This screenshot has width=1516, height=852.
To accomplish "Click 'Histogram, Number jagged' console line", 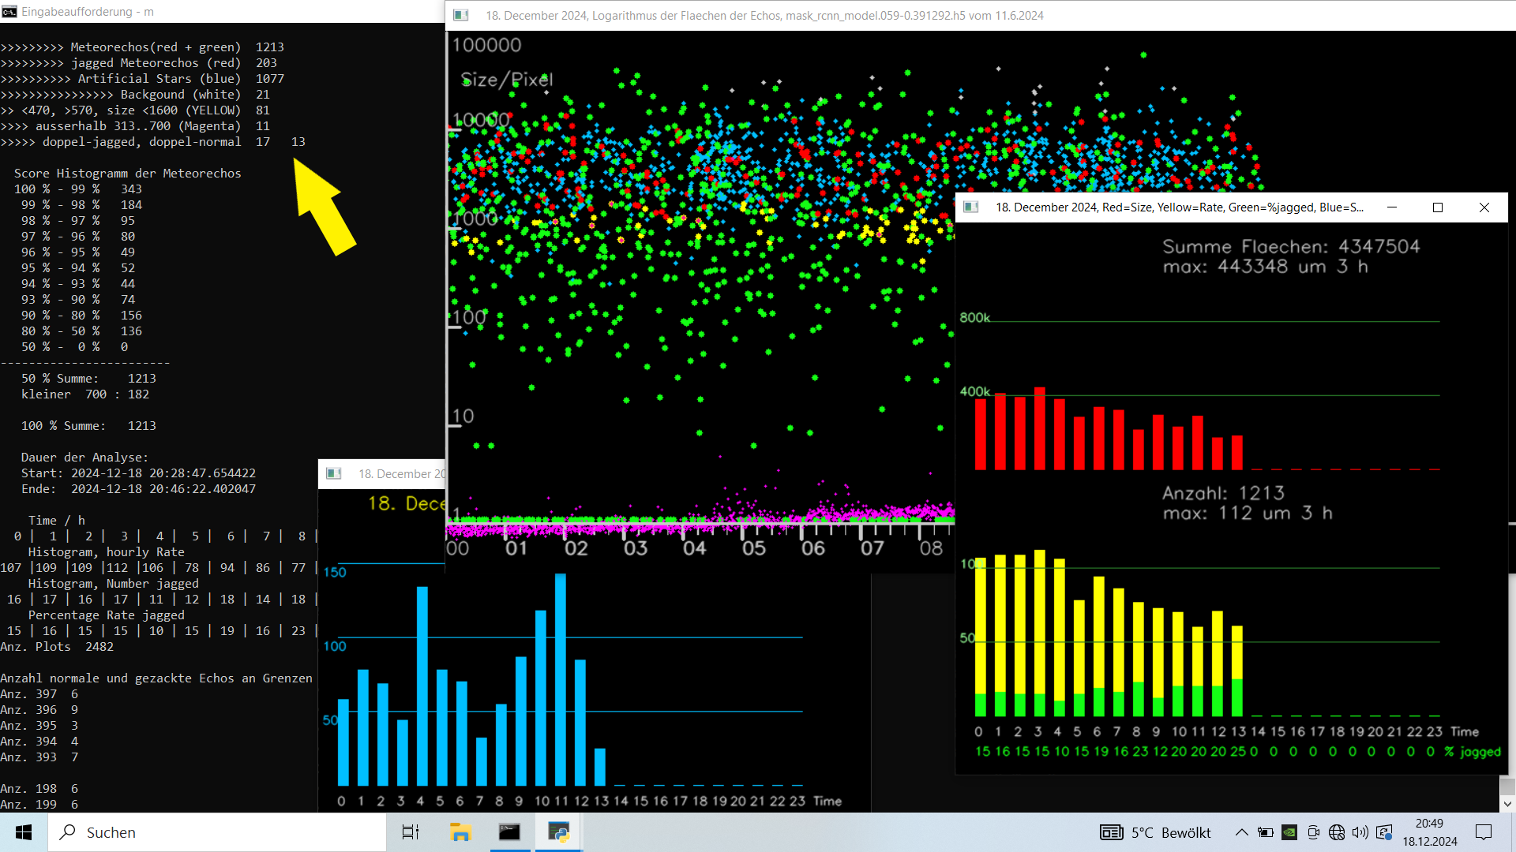I will [114, 584].
